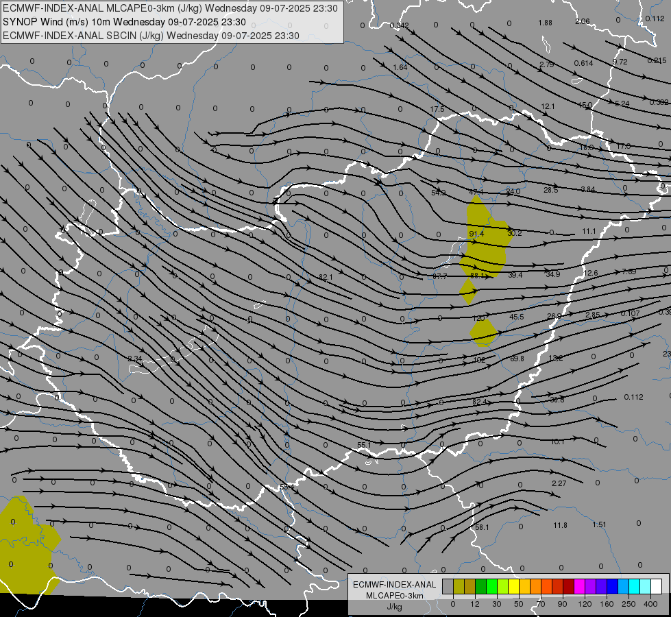Click the map value 0.107
Image resolution: width=671 pixels, height=617 pixels.
pyautogui.click(x=630, y=313)
